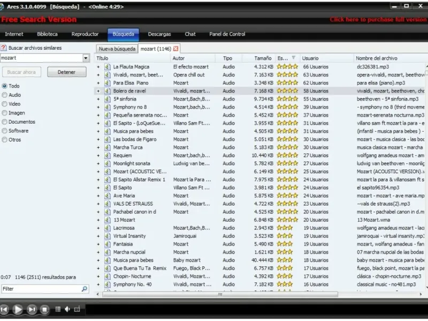Select the Pachabel canon in d row title
Image resolution: width=428 pixels, height=321 pixels.
coord(135,211)
